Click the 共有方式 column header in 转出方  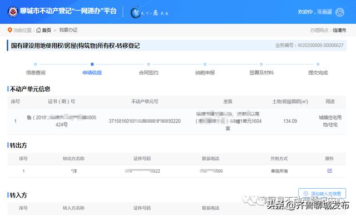click(x=279, y=158)
